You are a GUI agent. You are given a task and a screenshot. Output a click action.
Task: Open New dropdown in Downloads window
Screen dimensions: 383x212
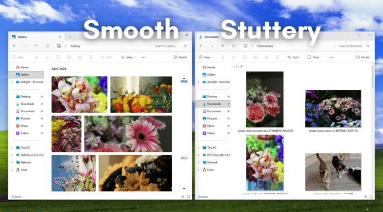click(x=206, y=57)
